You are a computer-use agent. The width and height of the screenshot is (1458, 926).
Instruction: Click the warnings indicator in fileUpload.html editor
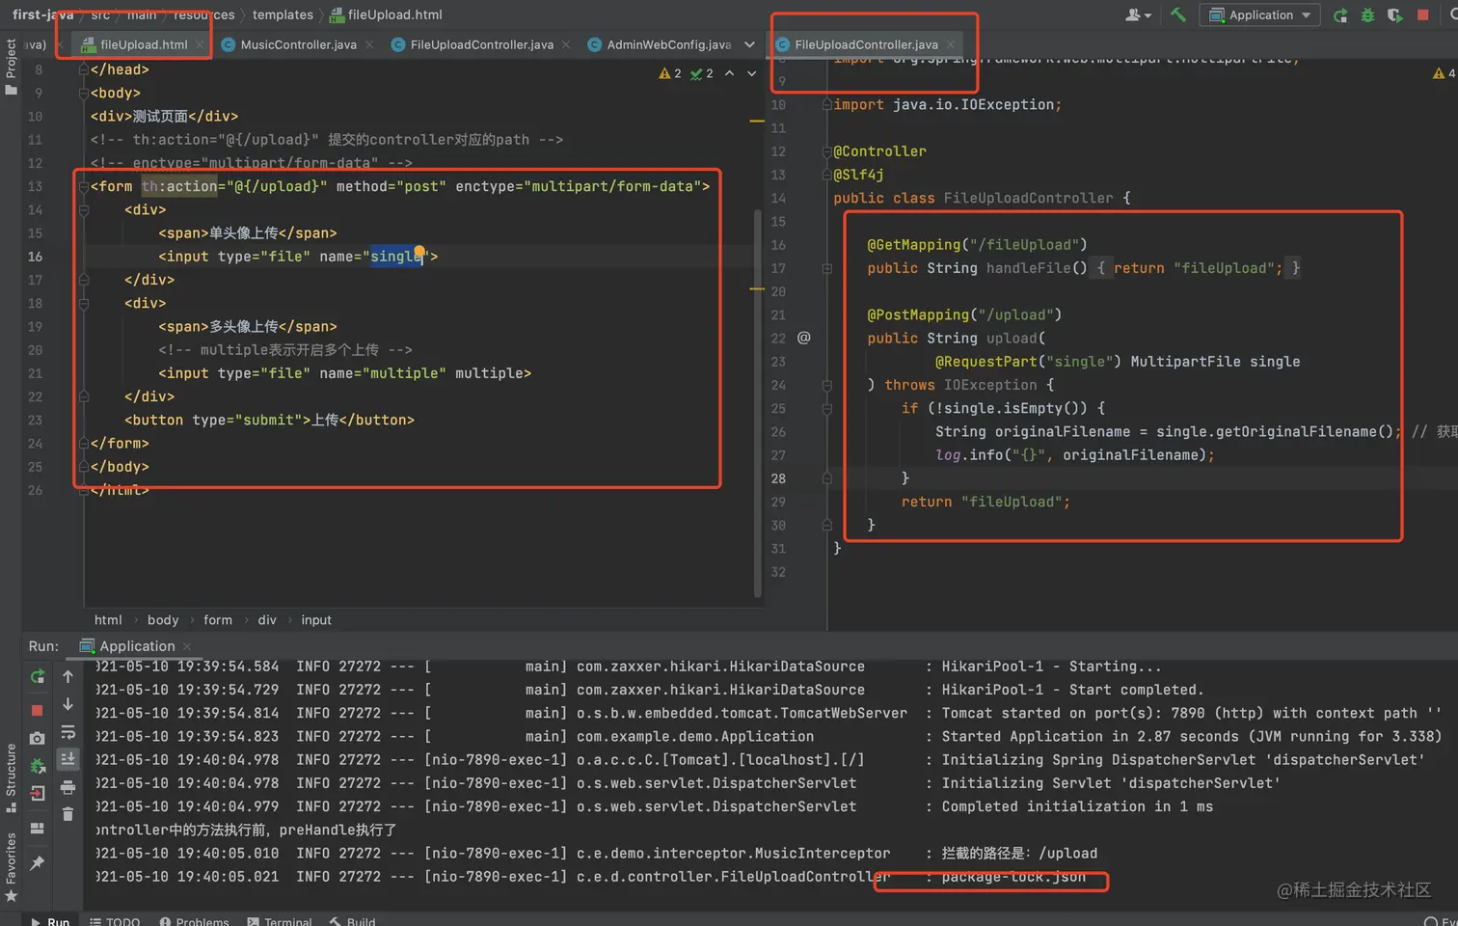click(670, 73)
